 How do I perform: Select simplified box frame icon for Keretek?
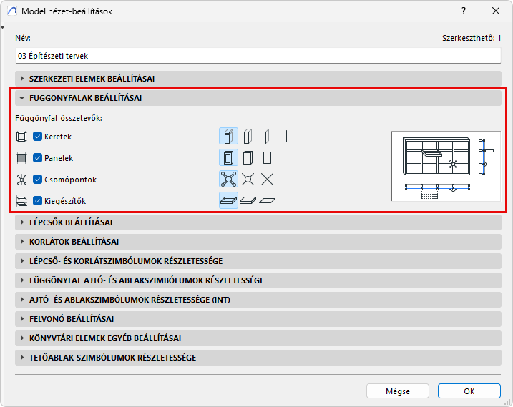pos(248,136)
